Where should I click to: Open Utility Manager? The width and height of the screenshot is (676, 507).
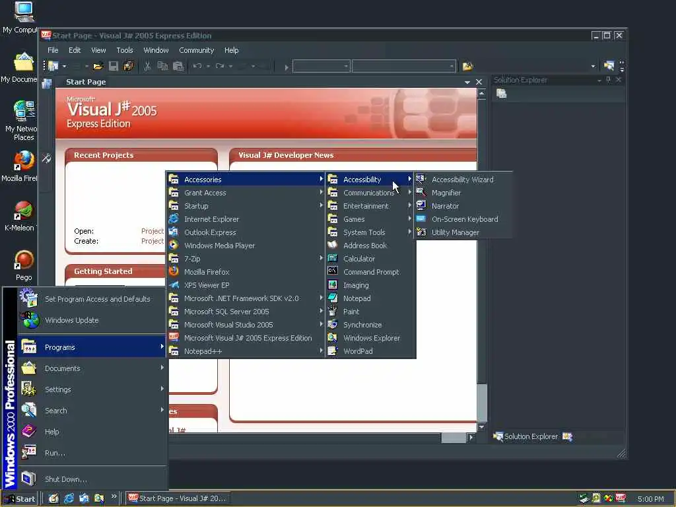click(464, 232)
